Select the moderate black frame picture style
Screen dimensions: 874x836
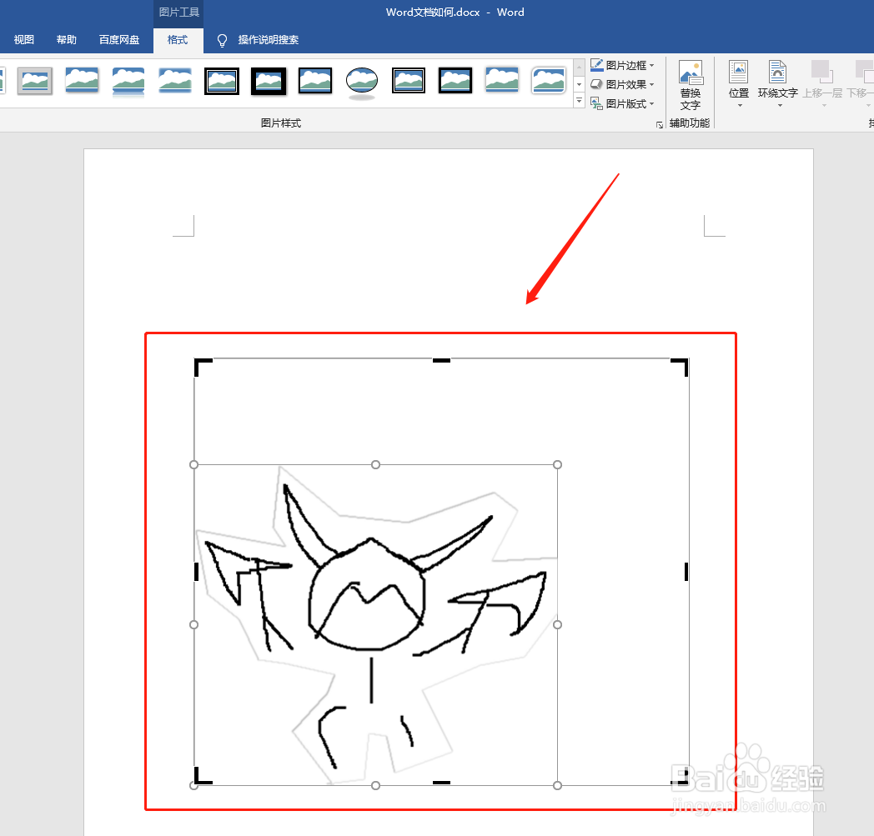pos(455,82)
